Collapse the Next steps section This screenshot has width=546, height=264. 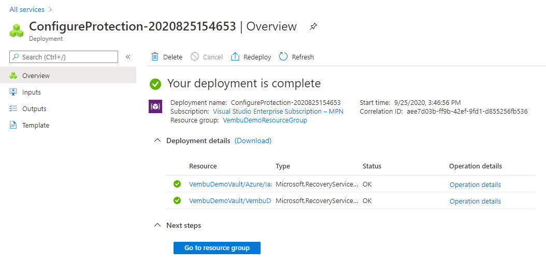157,225
